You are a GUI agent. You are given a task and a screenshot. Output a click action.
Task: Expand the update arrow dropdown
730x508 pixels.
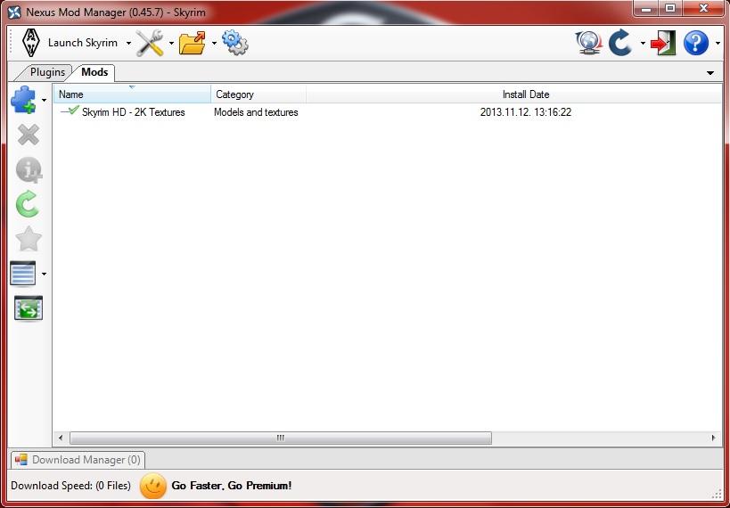coord(643,44)
